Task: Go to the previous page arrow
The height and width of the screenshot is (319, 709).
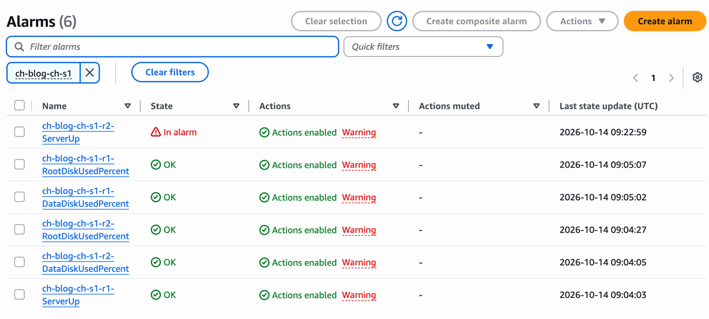Action: pyautogui.click(x=635, y=78)
